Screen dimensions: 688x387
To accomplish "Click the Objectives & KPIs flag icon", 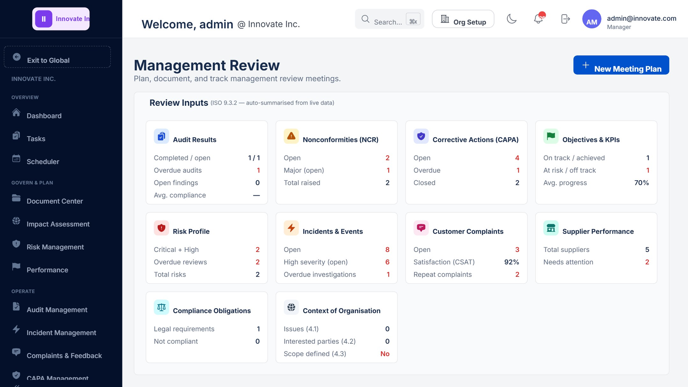I will coord(551,136).
